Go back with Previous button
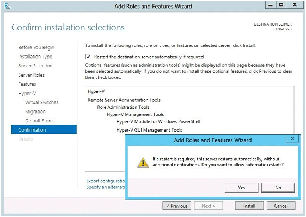This screenshot has width=306, height=217. click(177, 206)
